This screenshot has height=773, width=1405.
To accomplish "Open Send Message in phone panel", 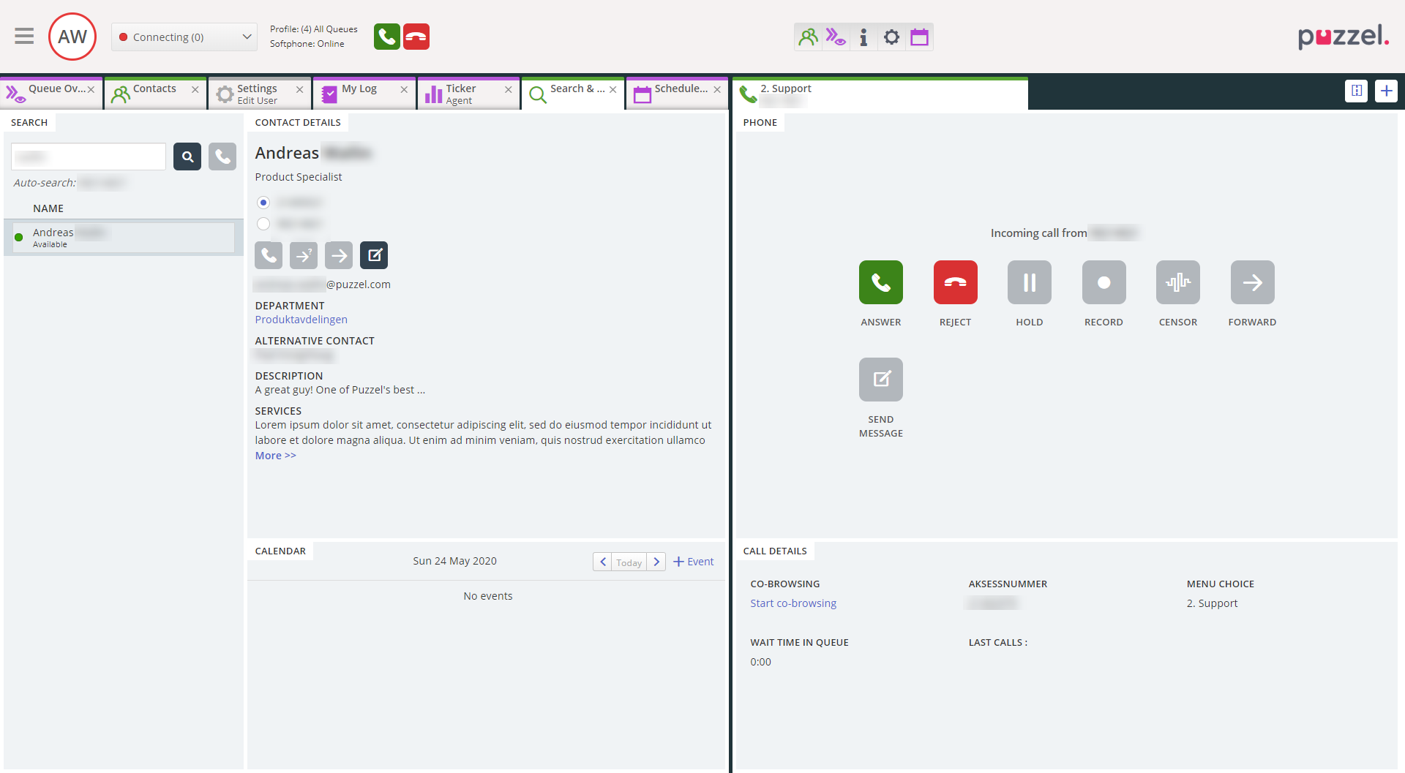I will tap(880, 380).
